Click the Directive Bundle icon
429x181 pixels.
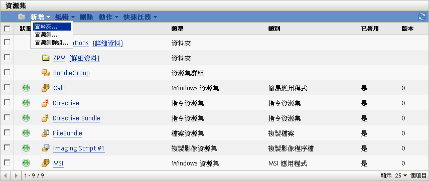point(46,118)
